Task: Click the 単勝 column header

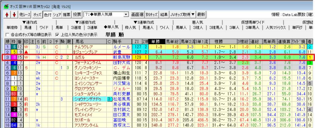Action: pyautogui.click(x=156, y=42)
